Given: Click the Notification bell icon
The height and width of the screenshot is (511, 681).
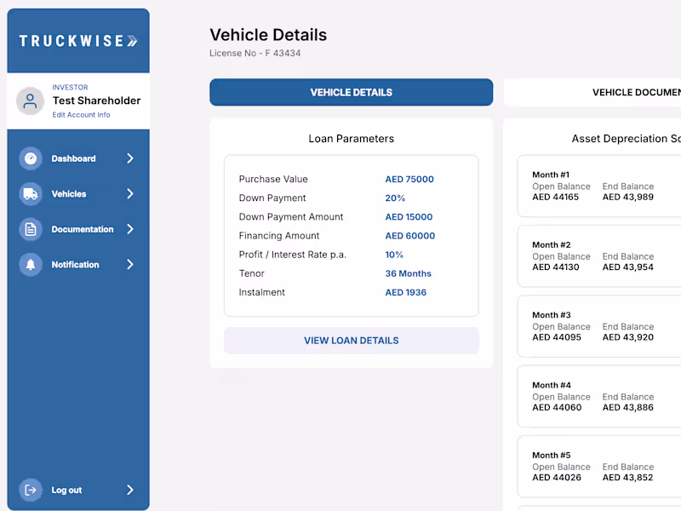Looking at the screenshot, I should [x=31, y=265].
